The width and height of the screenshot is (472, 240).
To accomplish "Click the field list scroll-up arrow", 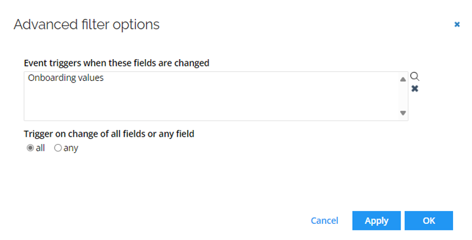I will [x=403, y=79].
